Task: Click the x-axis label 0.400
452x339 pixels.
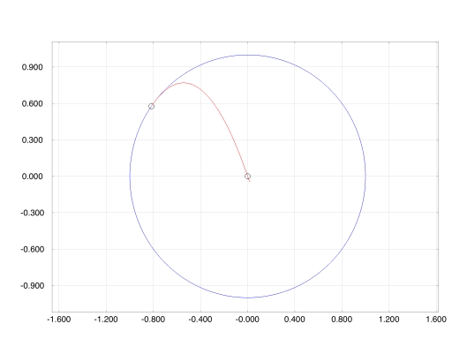Action: [x=295, y=320]
